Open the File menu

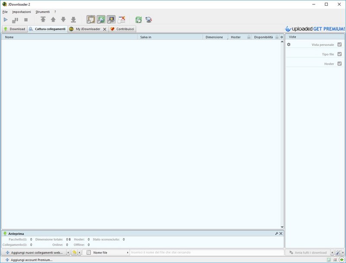[5, 12]
